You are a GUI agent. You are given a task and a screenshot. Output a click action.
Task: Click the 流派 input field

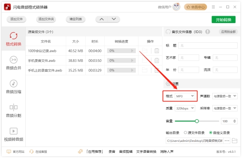tap(225, 70)
